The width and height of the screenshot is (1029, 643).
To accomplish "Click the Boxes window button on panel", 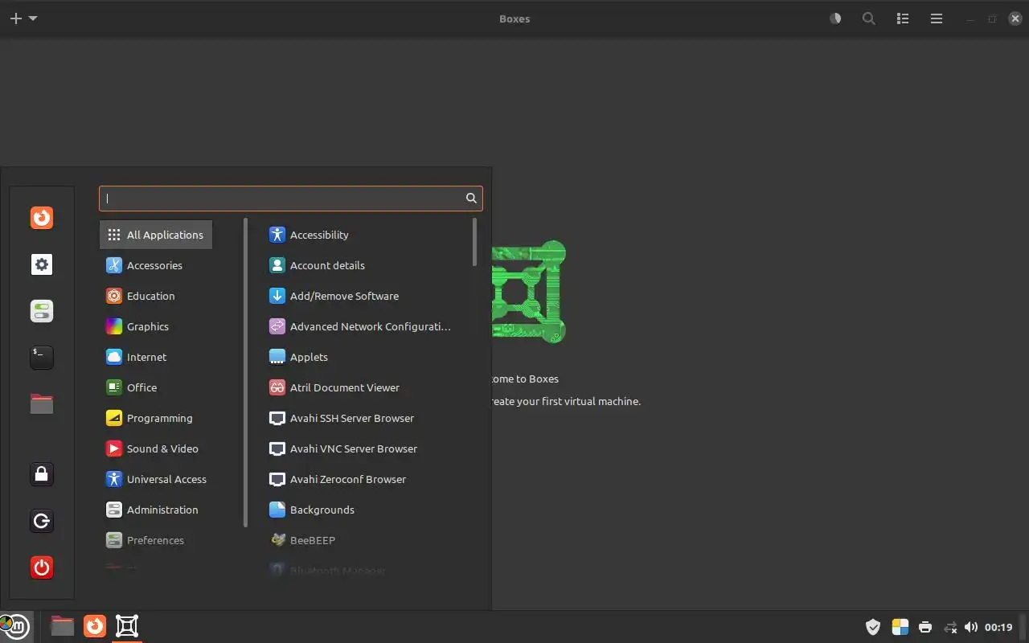I will click(x=127, y=626).
